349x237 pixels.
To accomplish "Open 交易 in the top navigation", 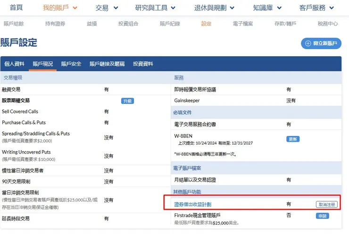I will (102, 8).
